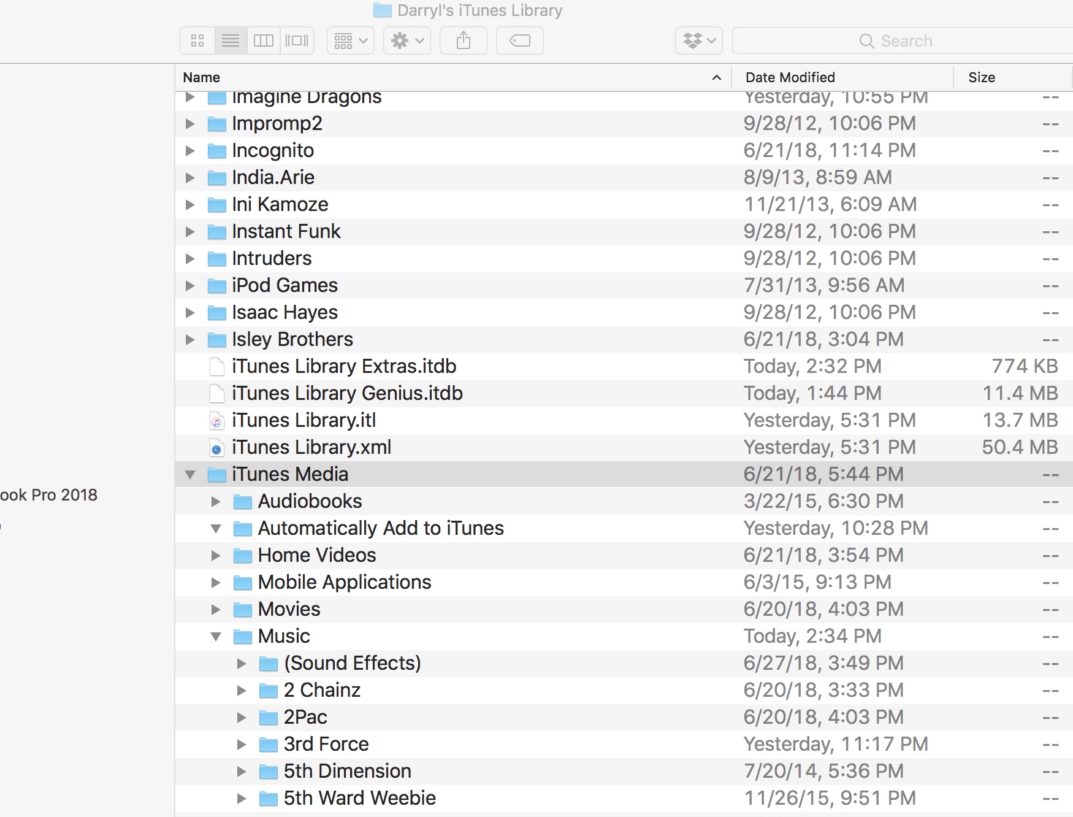This screenshot has height=817, width=1073.
Task: Open the Dropbox toolbar menu
Action: click(x=699, y=40)
